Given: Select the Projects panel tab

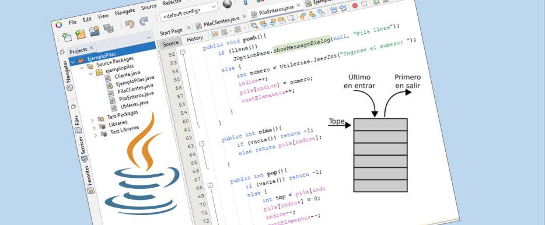Looking at the screenshot, I should [x=78, y=51].
